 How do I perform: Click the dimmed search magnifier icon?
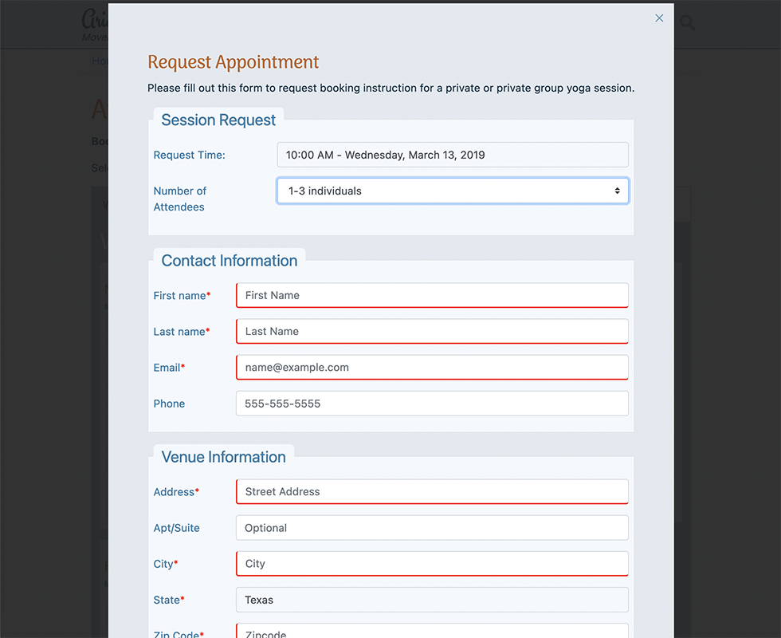(687, 23)
